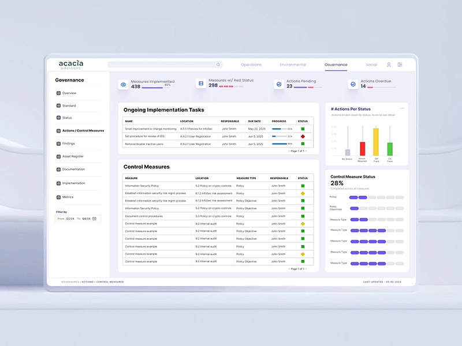462x346 pixels.
Task: Click the Actions Overdue checkmark icon
Action: coord(353,84)
